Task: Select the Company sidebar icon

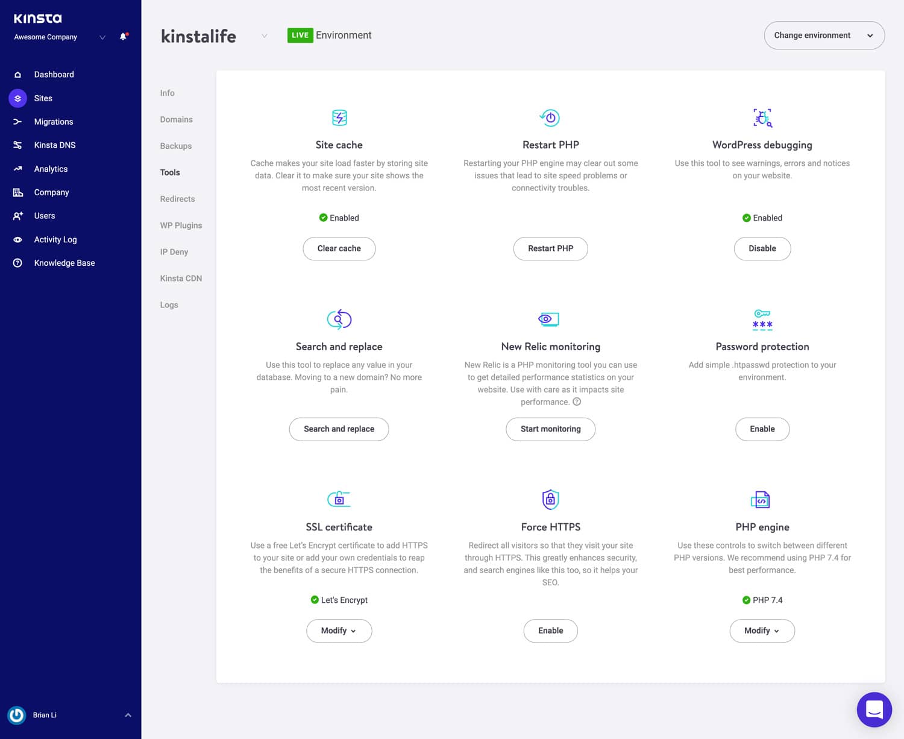Action: point(17,192)
